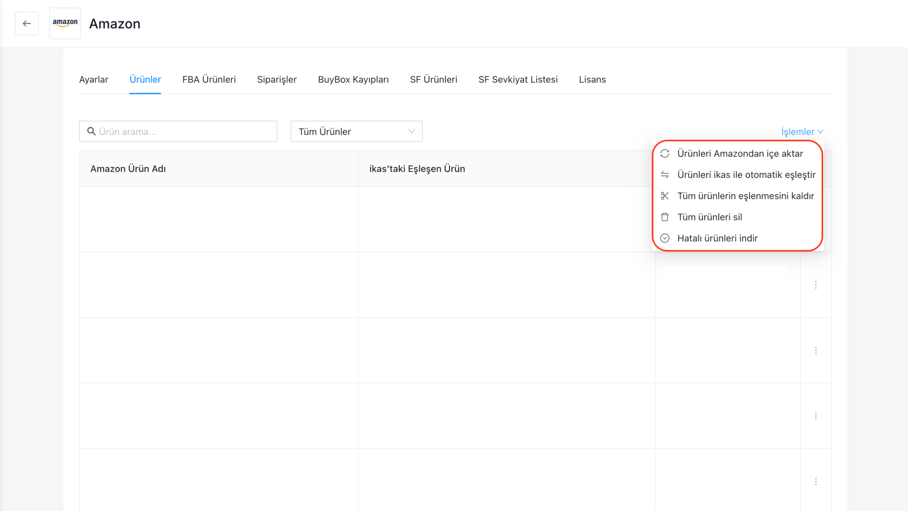Select Ürünleri ikas ile otomatik eşleştir

pos(738,175)
